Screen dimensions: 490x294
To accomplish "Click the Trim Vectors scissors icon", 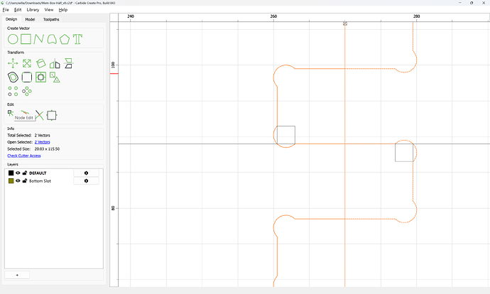I will click(x=40, y=115).
